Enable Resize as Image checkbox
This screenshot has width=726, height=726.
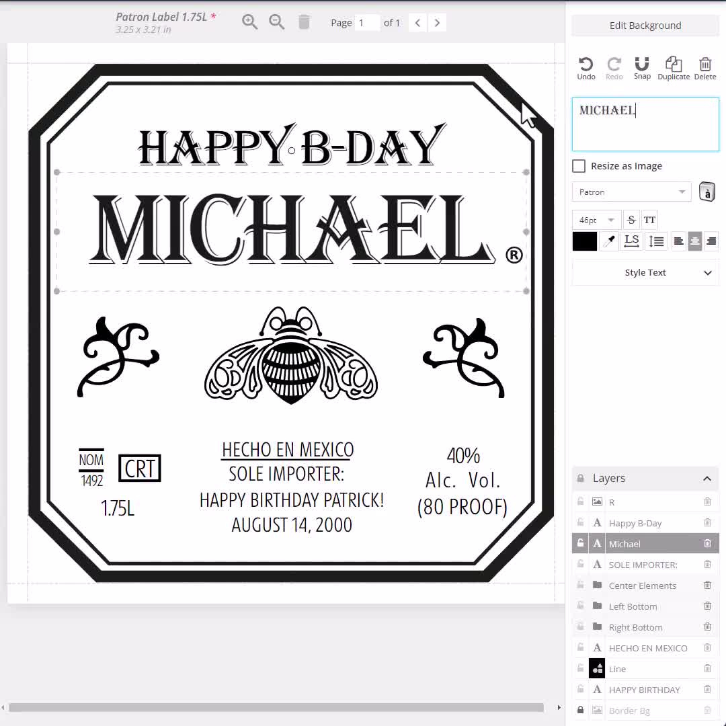[578, 166]
